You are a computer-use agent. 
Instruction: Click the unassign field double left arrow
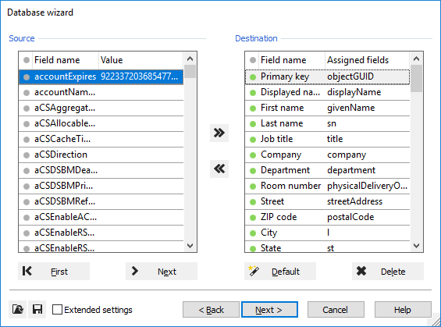click(x=219, y=169)
